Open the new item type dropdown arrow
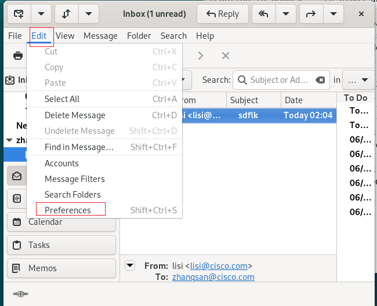This screenshot has height=306, width=377. click(41, 14)
